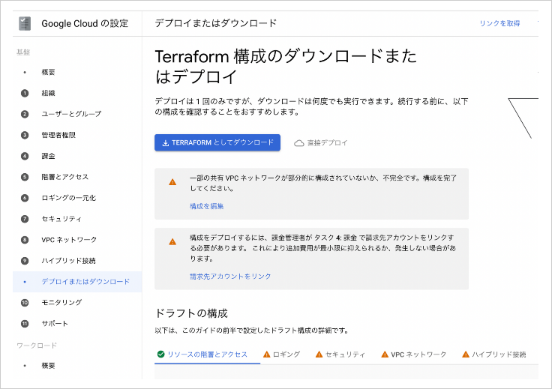Click step 6 circle for ロギングの一元化
Image resolution: width=552 pixels, height=389 pixels.
pos(25,198)
